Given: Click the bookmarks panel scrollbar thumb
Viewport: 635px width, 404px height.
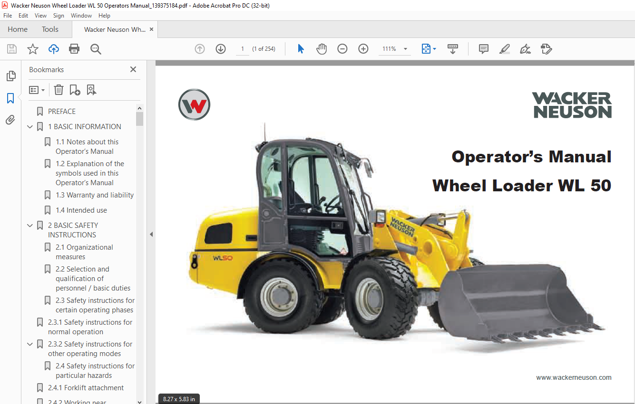Looking at the screenshot, I should [139, 119].
